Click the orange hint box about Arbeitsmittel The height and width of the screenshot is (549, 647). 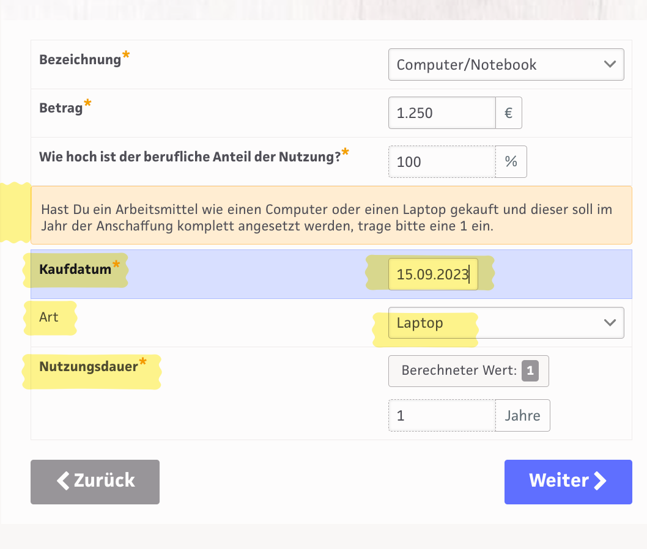tap(331, 216)
